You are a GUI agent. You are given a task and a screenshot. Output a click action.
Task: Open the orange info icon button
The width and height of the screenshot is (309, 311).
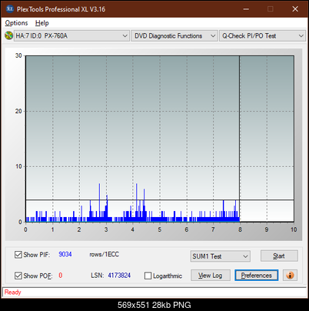[290, 276]
